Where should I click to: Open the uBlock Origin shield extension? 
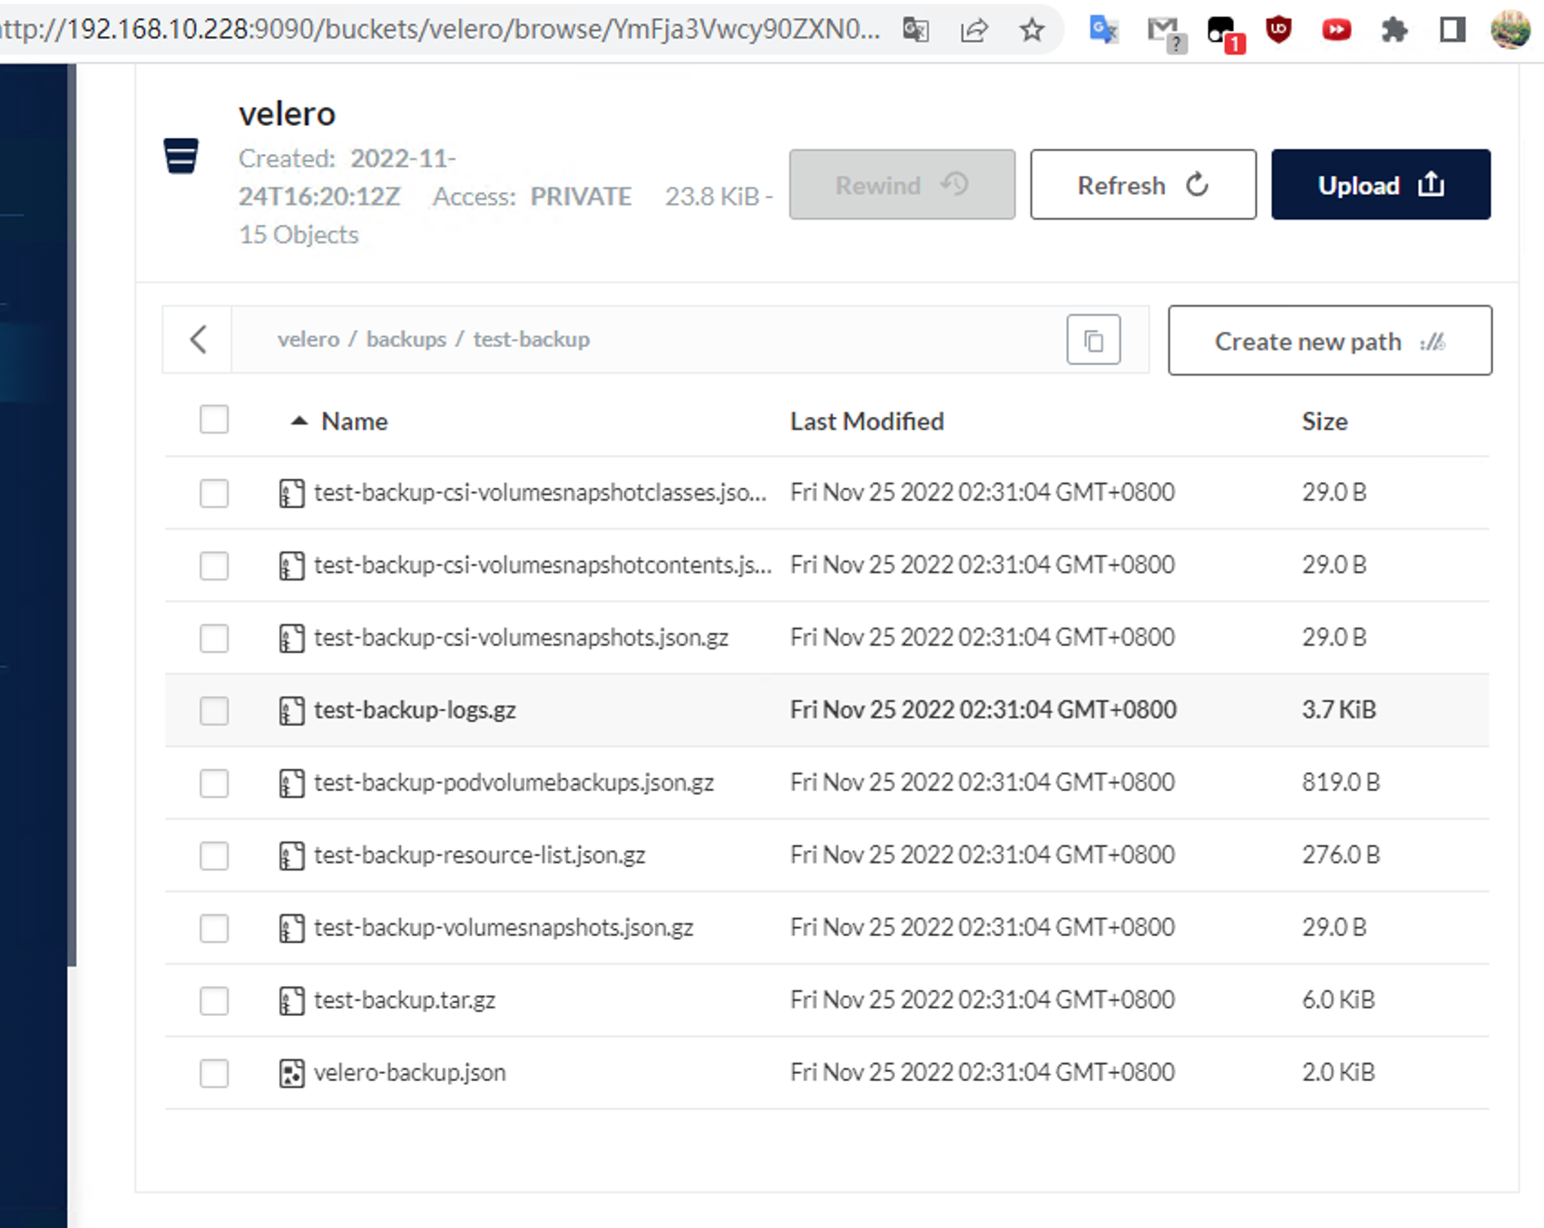(x=1278, y=30)
